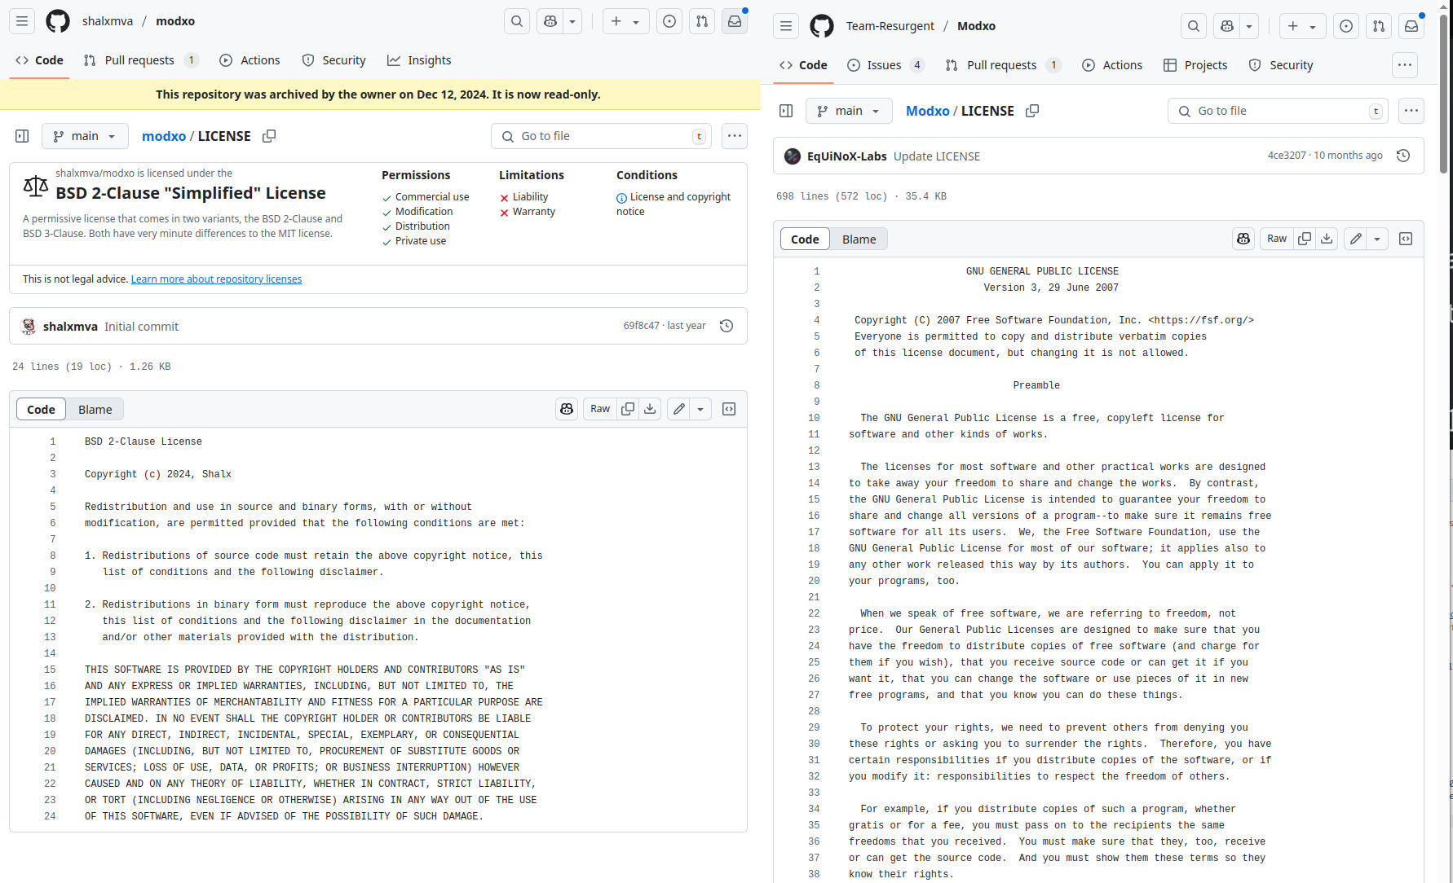This screenshot has width=1453, height=883.
Task: Open search in Team-Resurgent window
Action: [1194, 26]
